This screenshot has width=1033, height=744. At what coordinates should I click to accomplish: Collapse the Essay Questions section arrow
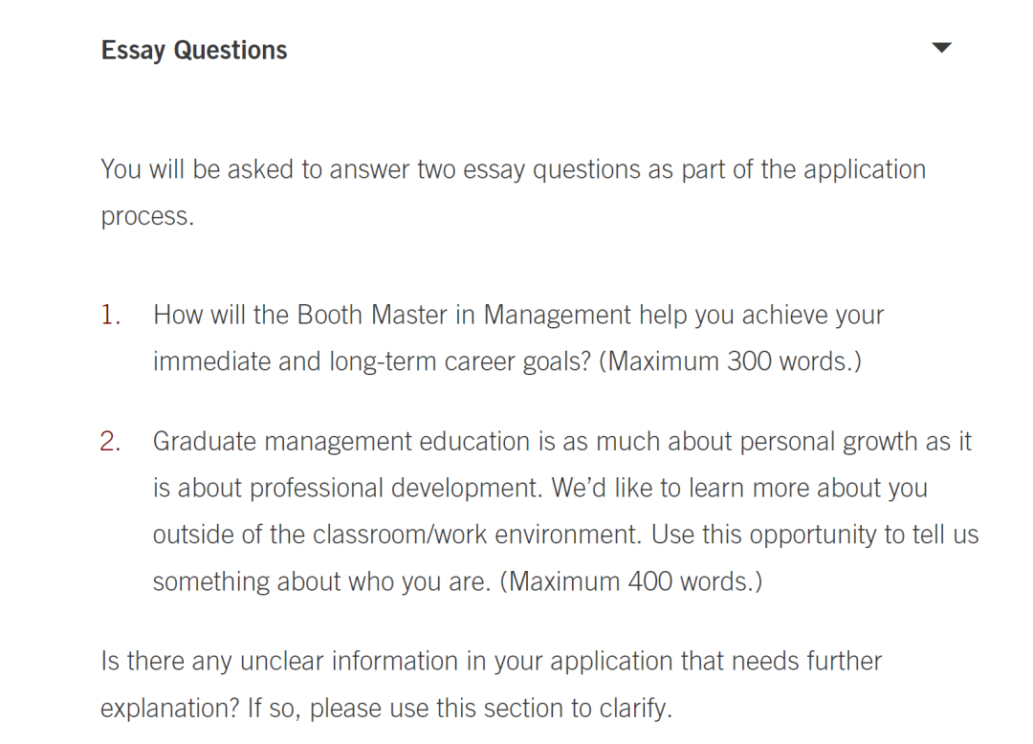(x=941, y=48)
